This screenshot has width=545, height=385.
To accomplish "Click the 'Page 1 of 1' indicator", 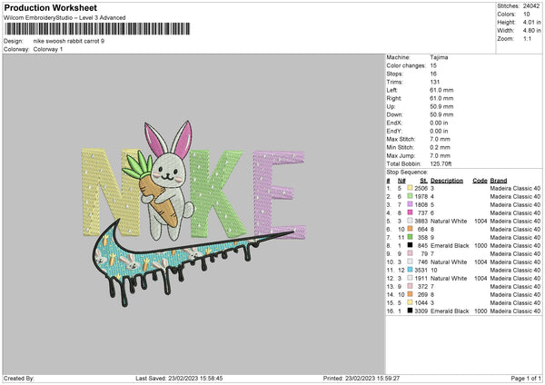I will (x=526, y=378).
